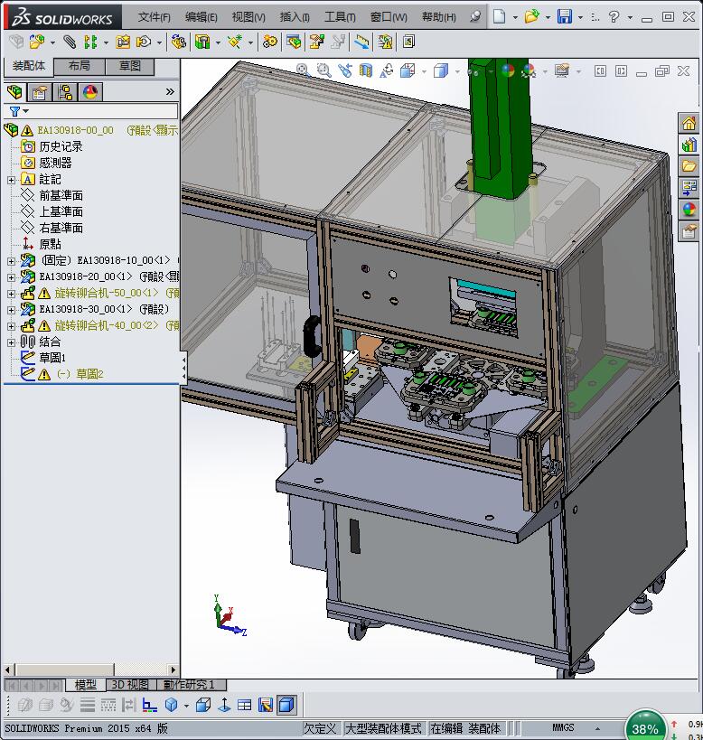Select the 上基準面 plane in tree
Screen dimensions: 703x740
click(x=61, y=212)
